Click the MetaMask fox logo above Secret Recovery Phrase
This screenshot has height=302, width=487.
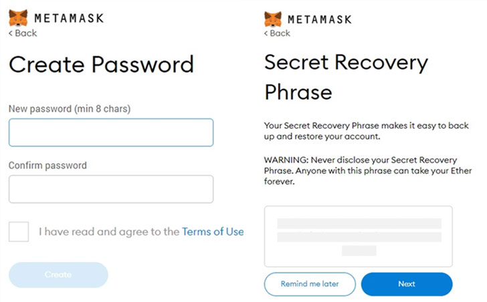(x=273, y=19)
